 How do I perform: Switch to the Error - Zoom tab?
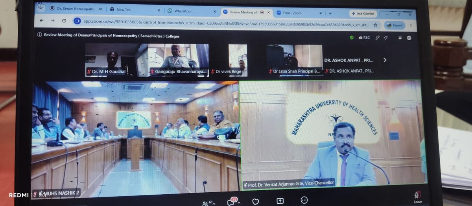298,13
